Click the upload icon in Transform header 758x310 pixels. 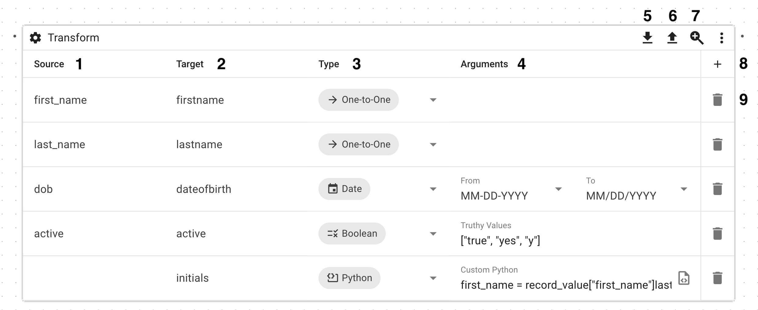point(672,38)
